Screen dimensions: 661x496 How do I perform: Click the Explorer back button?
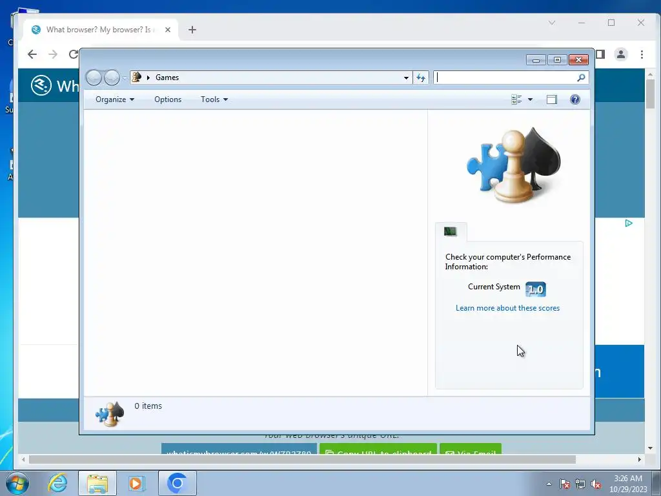94,77
